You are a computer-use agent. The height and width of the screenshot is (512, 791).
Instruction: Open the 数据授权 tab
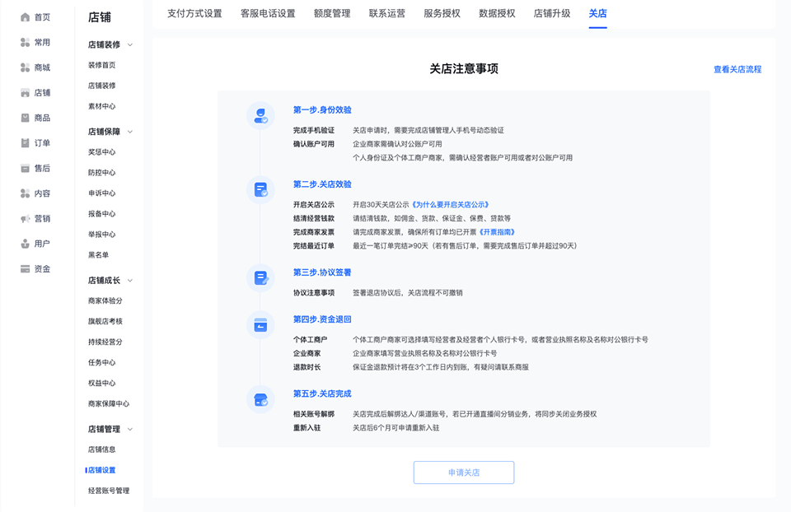pyautogui.click(x=497, y=13)
